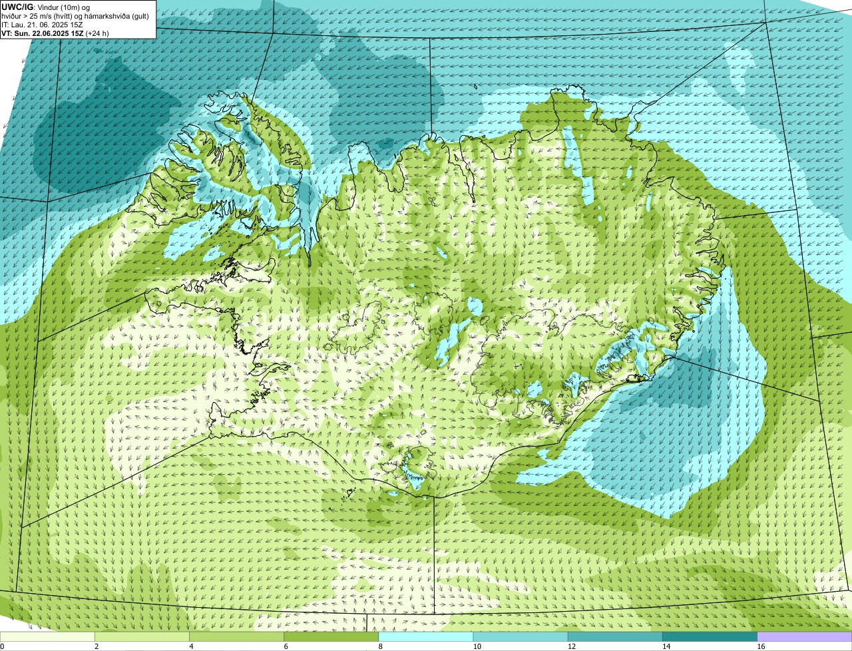This screenshot has height=651, width=852.
Task: Click the 14–16 m/s dark teal swatch
Action: coord(710,637)
